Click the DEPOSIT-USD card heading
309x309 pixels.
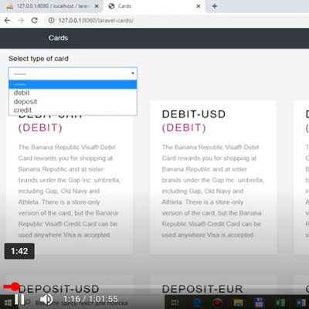tap(59, 289)
